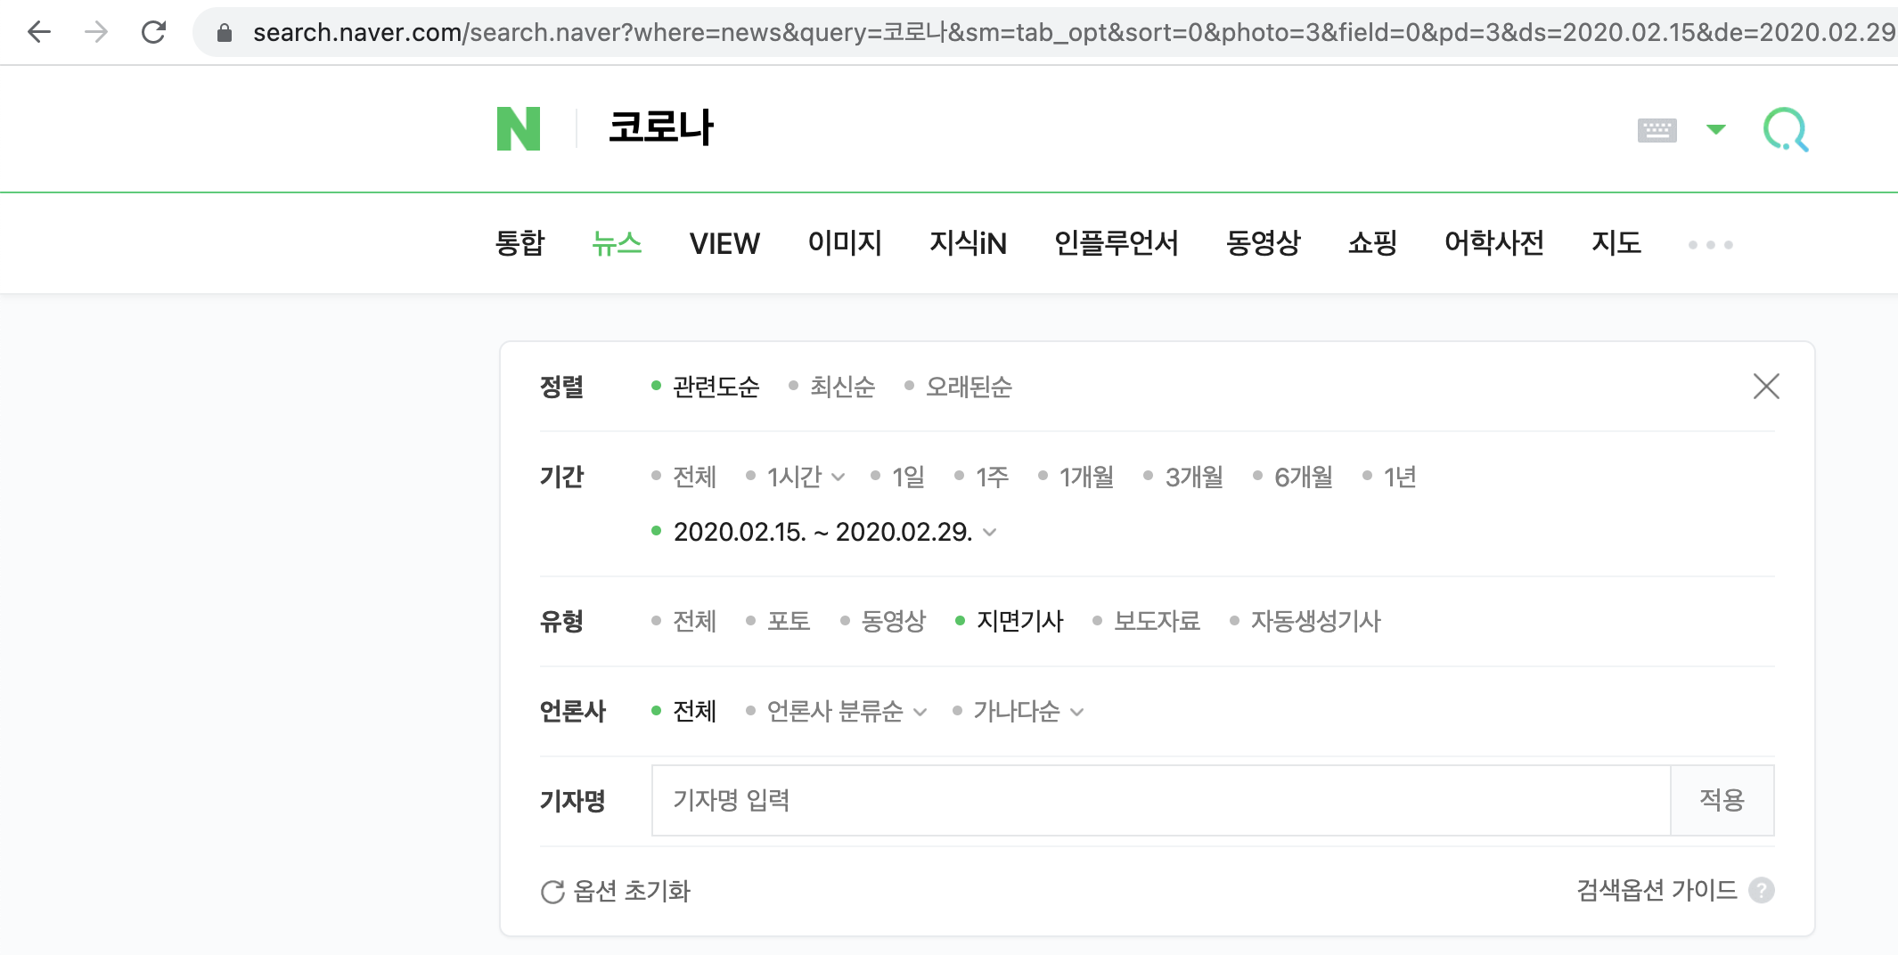Select the 3개월 period option
The width and height of the screenshot is (1898, 955).
[1194, 477]
